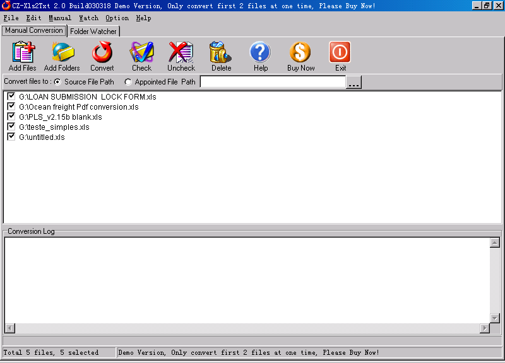The image size is (505, 363).
Task: Switch to the Folder Watcher tab
Action: pyautogui.click(x=93, y=32)
